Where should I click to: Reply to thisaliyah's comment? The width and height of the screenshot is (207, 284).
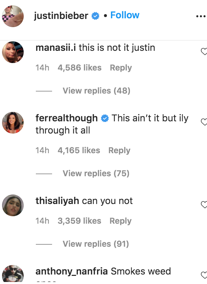(x=121, y=221)
